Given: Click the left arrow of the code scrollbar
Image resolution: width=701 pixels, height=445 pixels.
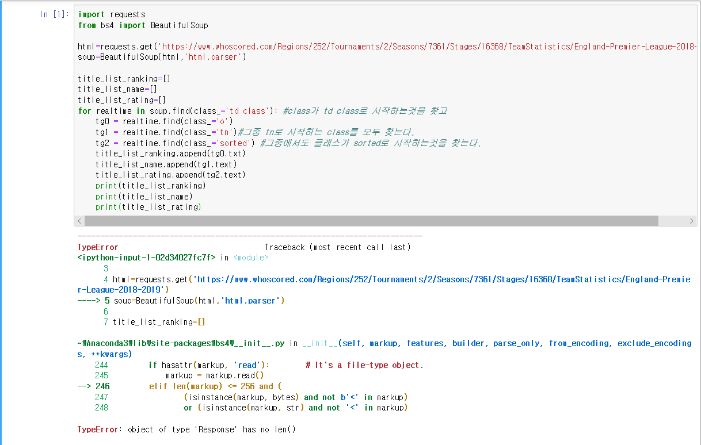Looking at the screenshot, I should click(x=79, y=221).
